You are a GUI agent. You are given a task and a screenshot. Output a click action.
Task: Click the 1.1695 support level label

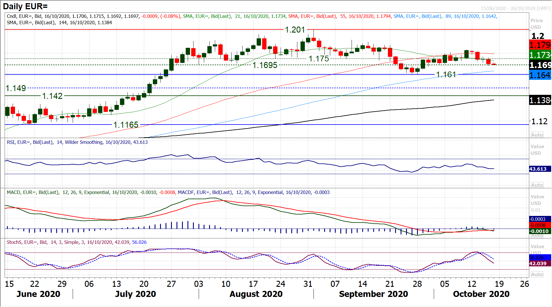click(265, 65)
